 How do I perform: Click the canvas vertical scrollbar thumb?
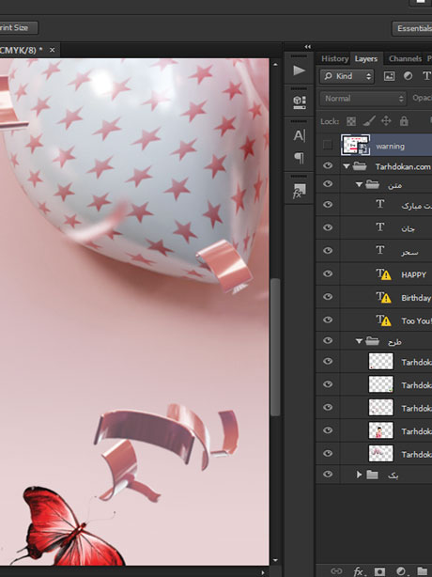pos(275,347)
